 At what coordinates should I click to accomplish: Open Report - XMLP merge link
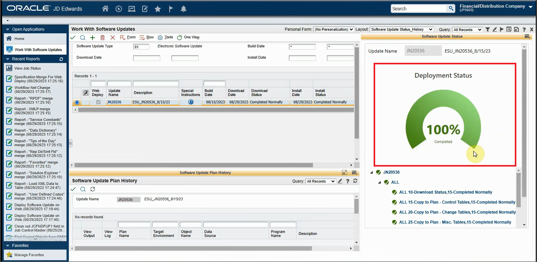point(32,111)
